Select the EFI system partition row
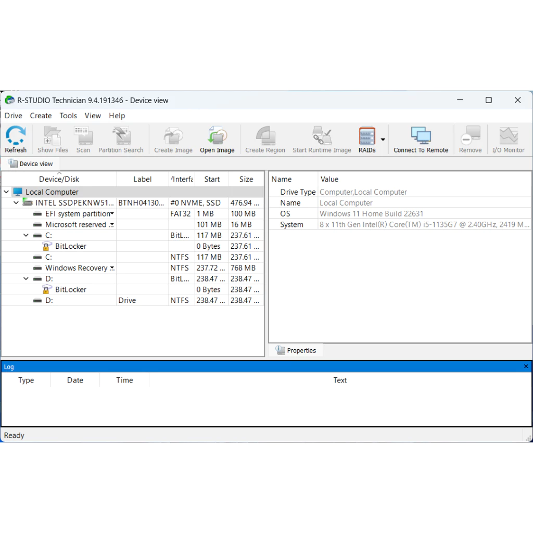 point(133,213)
